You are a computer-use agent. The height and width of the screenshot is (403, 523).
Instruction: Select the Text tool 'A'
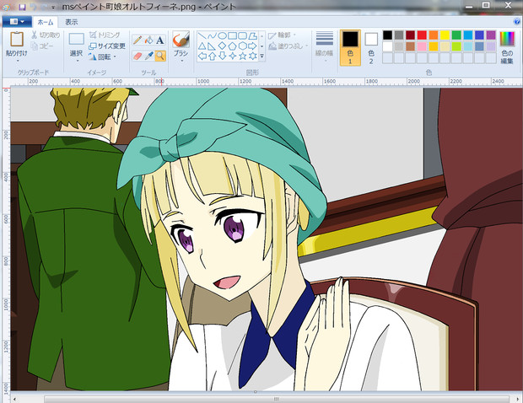click(160, 40)
